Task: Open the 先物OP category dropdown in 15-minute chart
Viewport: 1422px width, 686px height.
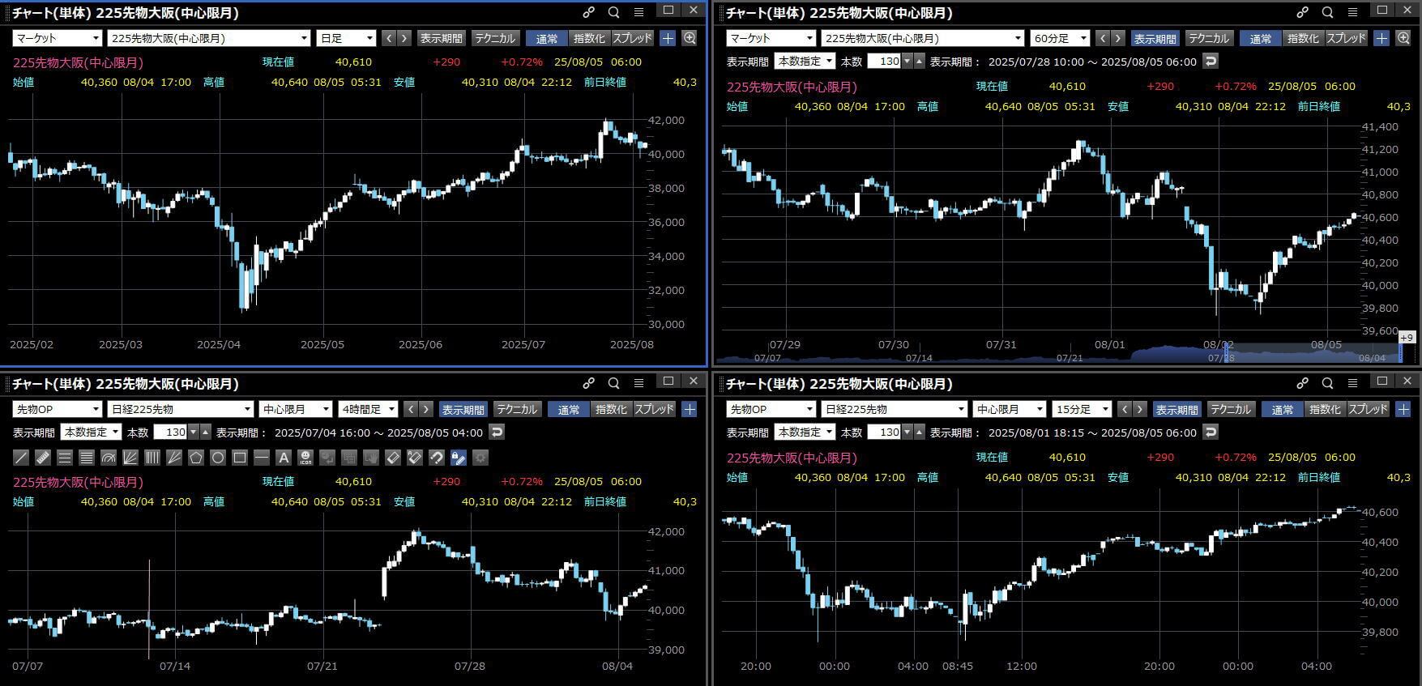Action: point(770,409)
